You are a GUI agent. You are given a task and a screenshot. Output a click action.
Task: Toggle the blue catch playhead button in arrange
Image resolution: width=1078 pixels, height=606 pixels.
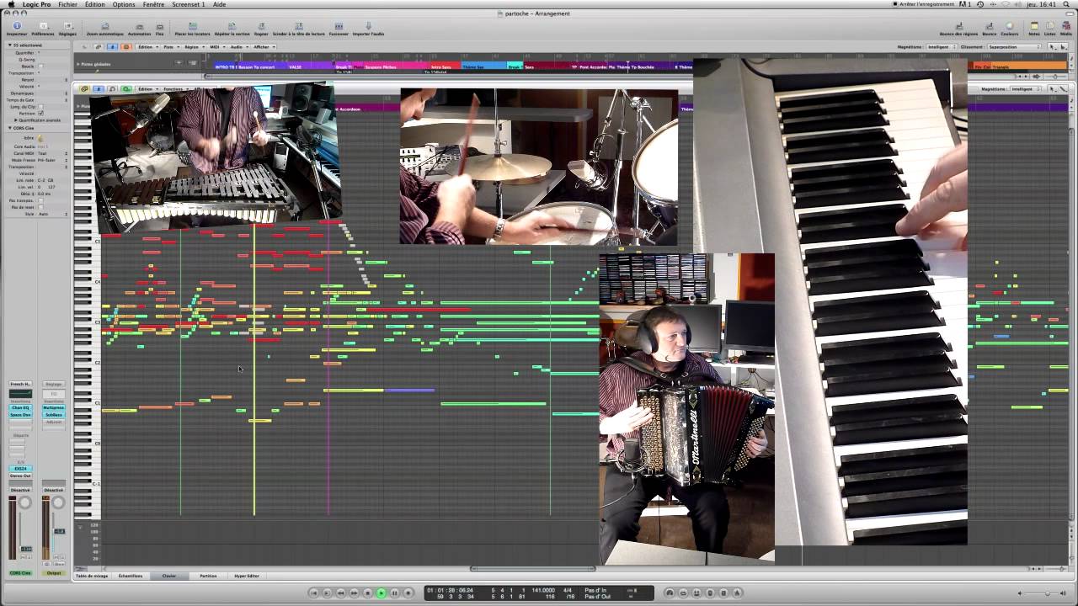click(x=113, y=46)
